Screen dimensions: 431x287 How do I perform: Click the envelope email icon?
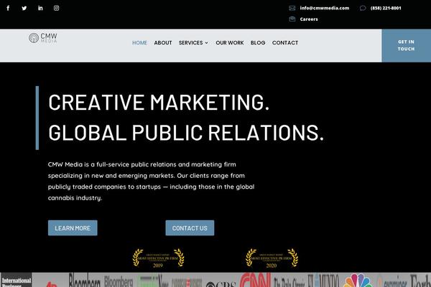point(292,8)
